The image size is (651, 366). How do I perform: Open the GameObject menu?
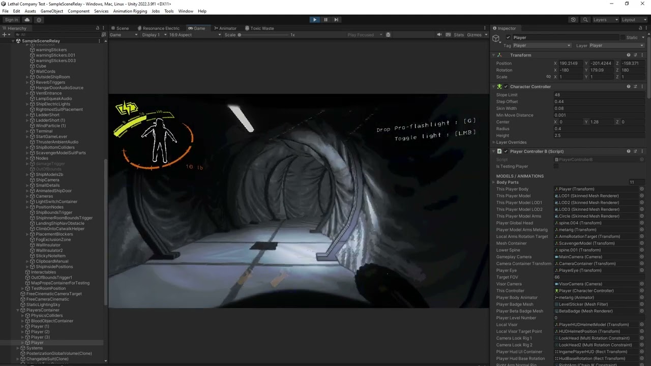pyautogui.click(x=52, y=11)
